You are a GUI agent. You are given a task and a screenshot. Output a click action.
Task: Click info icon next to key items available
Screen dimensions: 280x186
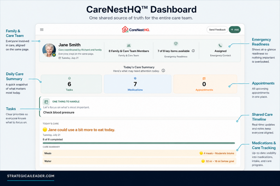(193, 51)
